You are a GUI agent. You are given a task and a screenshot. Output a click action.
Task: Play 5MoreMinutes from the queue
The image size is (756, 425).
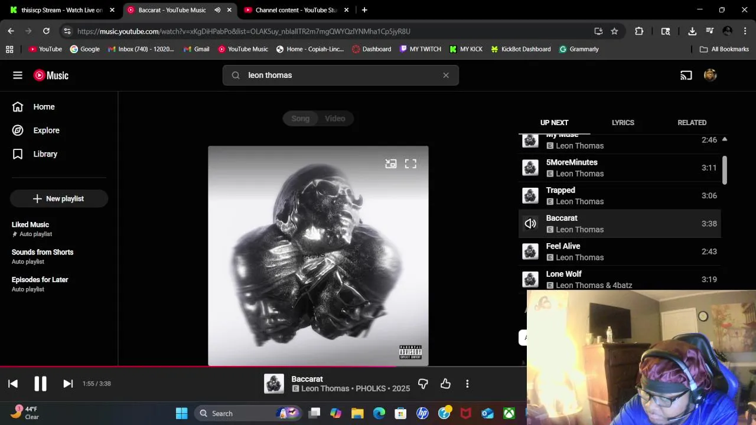tap(620, 168)
